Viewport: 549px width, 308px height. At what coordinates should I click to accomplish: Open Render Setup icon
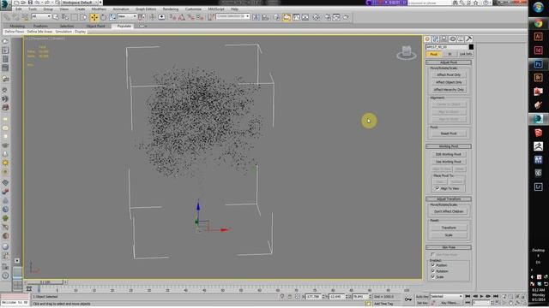[x=327, y=17]
